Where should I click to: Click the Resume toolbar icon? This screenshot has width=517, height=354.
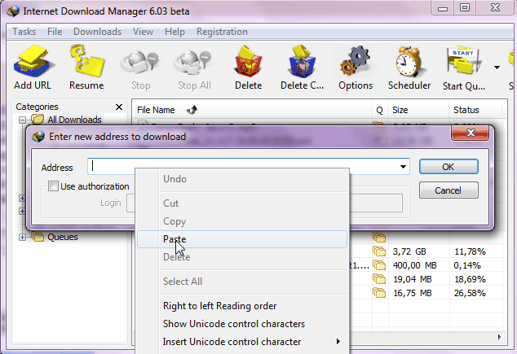[86, 62]
